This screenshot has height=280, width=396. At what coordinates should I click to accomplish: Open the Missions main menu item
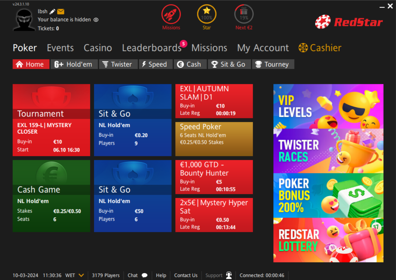[209, 48]
